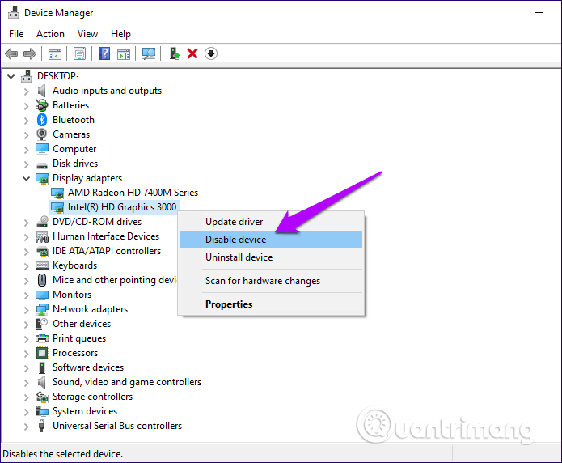Click the Disk drives icon
The height and width of the screenshot is (463, 562).
42,165
